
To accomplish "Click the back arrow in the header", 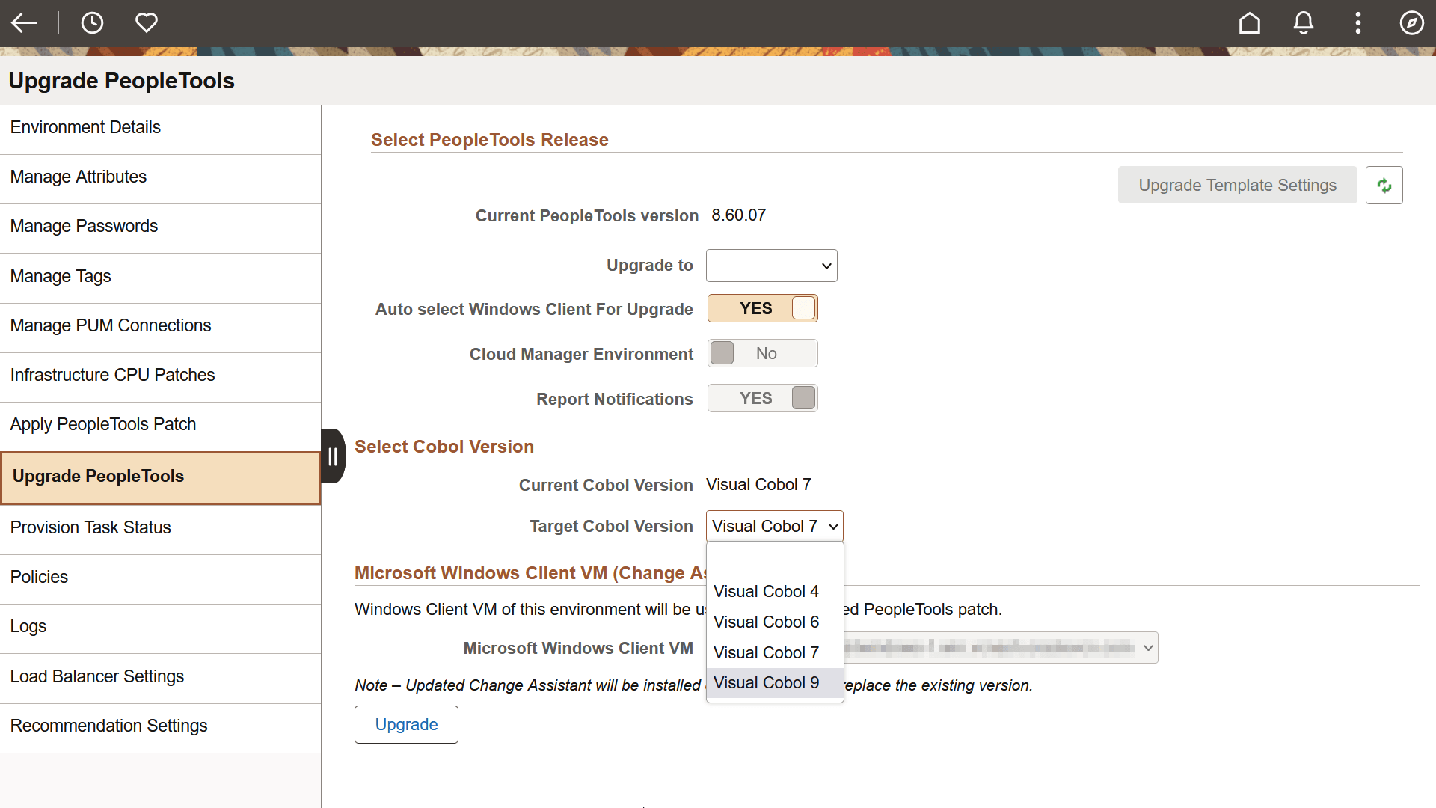I will point(25,22).
